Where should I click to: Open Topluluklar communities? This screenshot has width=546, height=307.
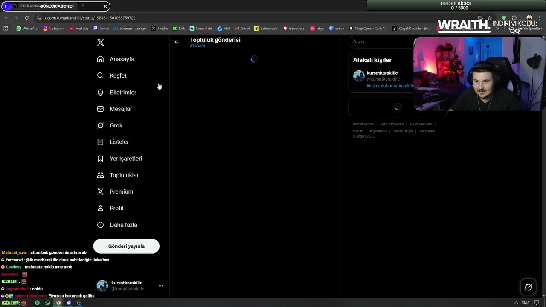pyautogui.click(x=118, y=175)
